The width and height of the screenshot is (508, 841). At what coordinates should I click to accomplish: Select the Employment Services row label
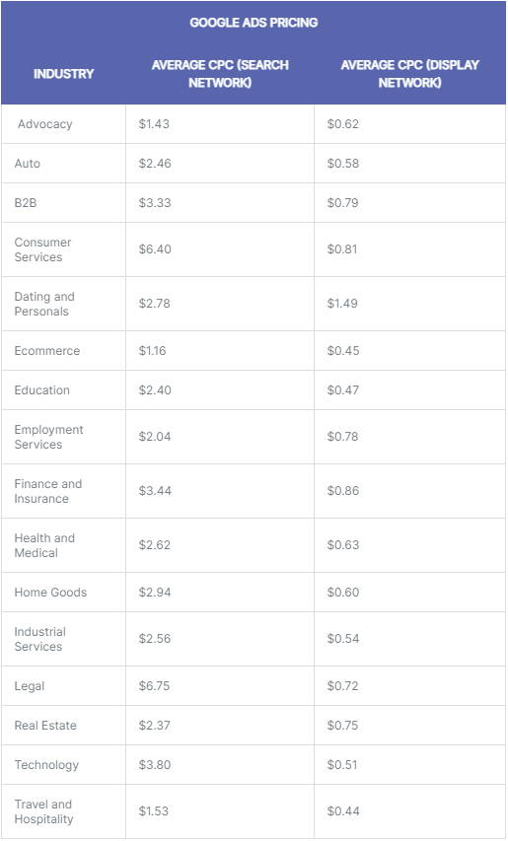48,437
